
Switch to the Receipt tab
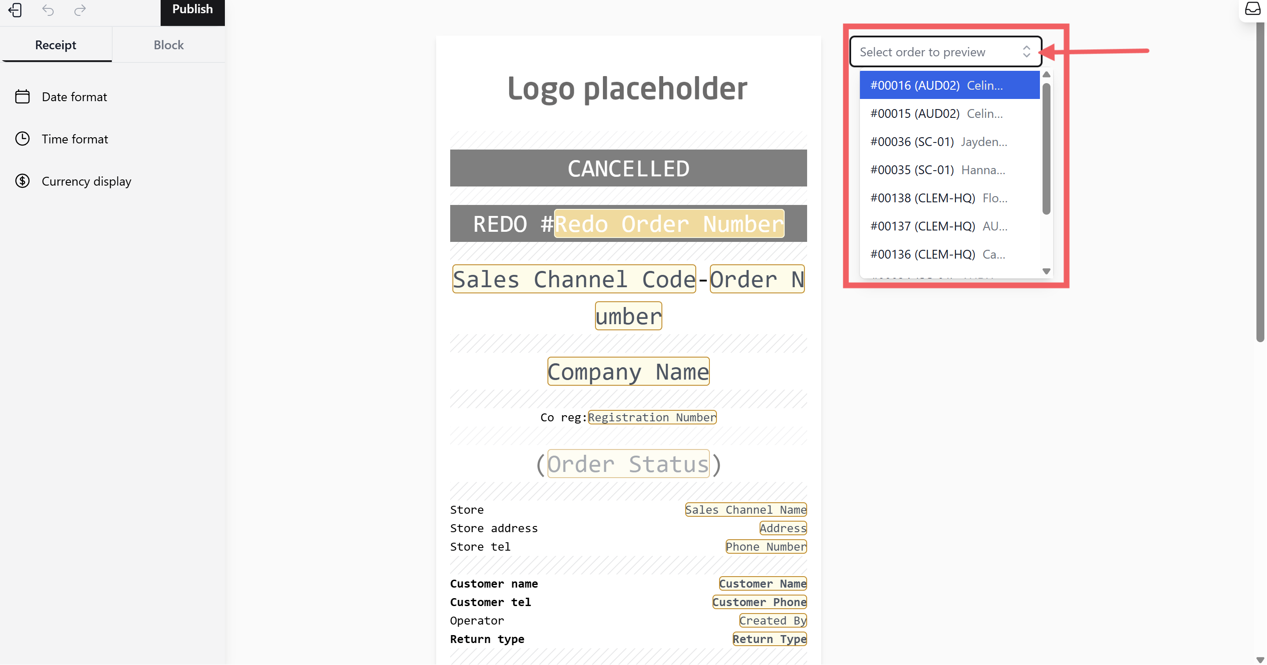point(55,45)
